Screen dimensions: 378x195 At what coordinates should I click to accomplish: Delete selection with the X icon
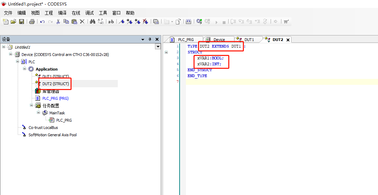click(82, 22)
